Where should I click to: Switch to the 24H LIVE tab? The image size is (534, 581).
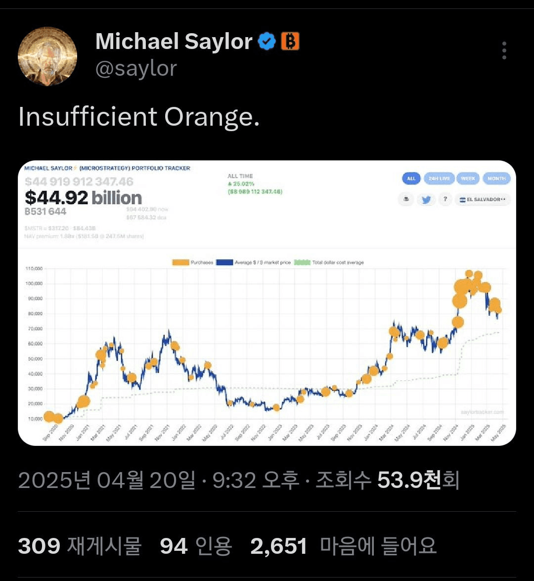pyautogui.click(x=439, y=178)
